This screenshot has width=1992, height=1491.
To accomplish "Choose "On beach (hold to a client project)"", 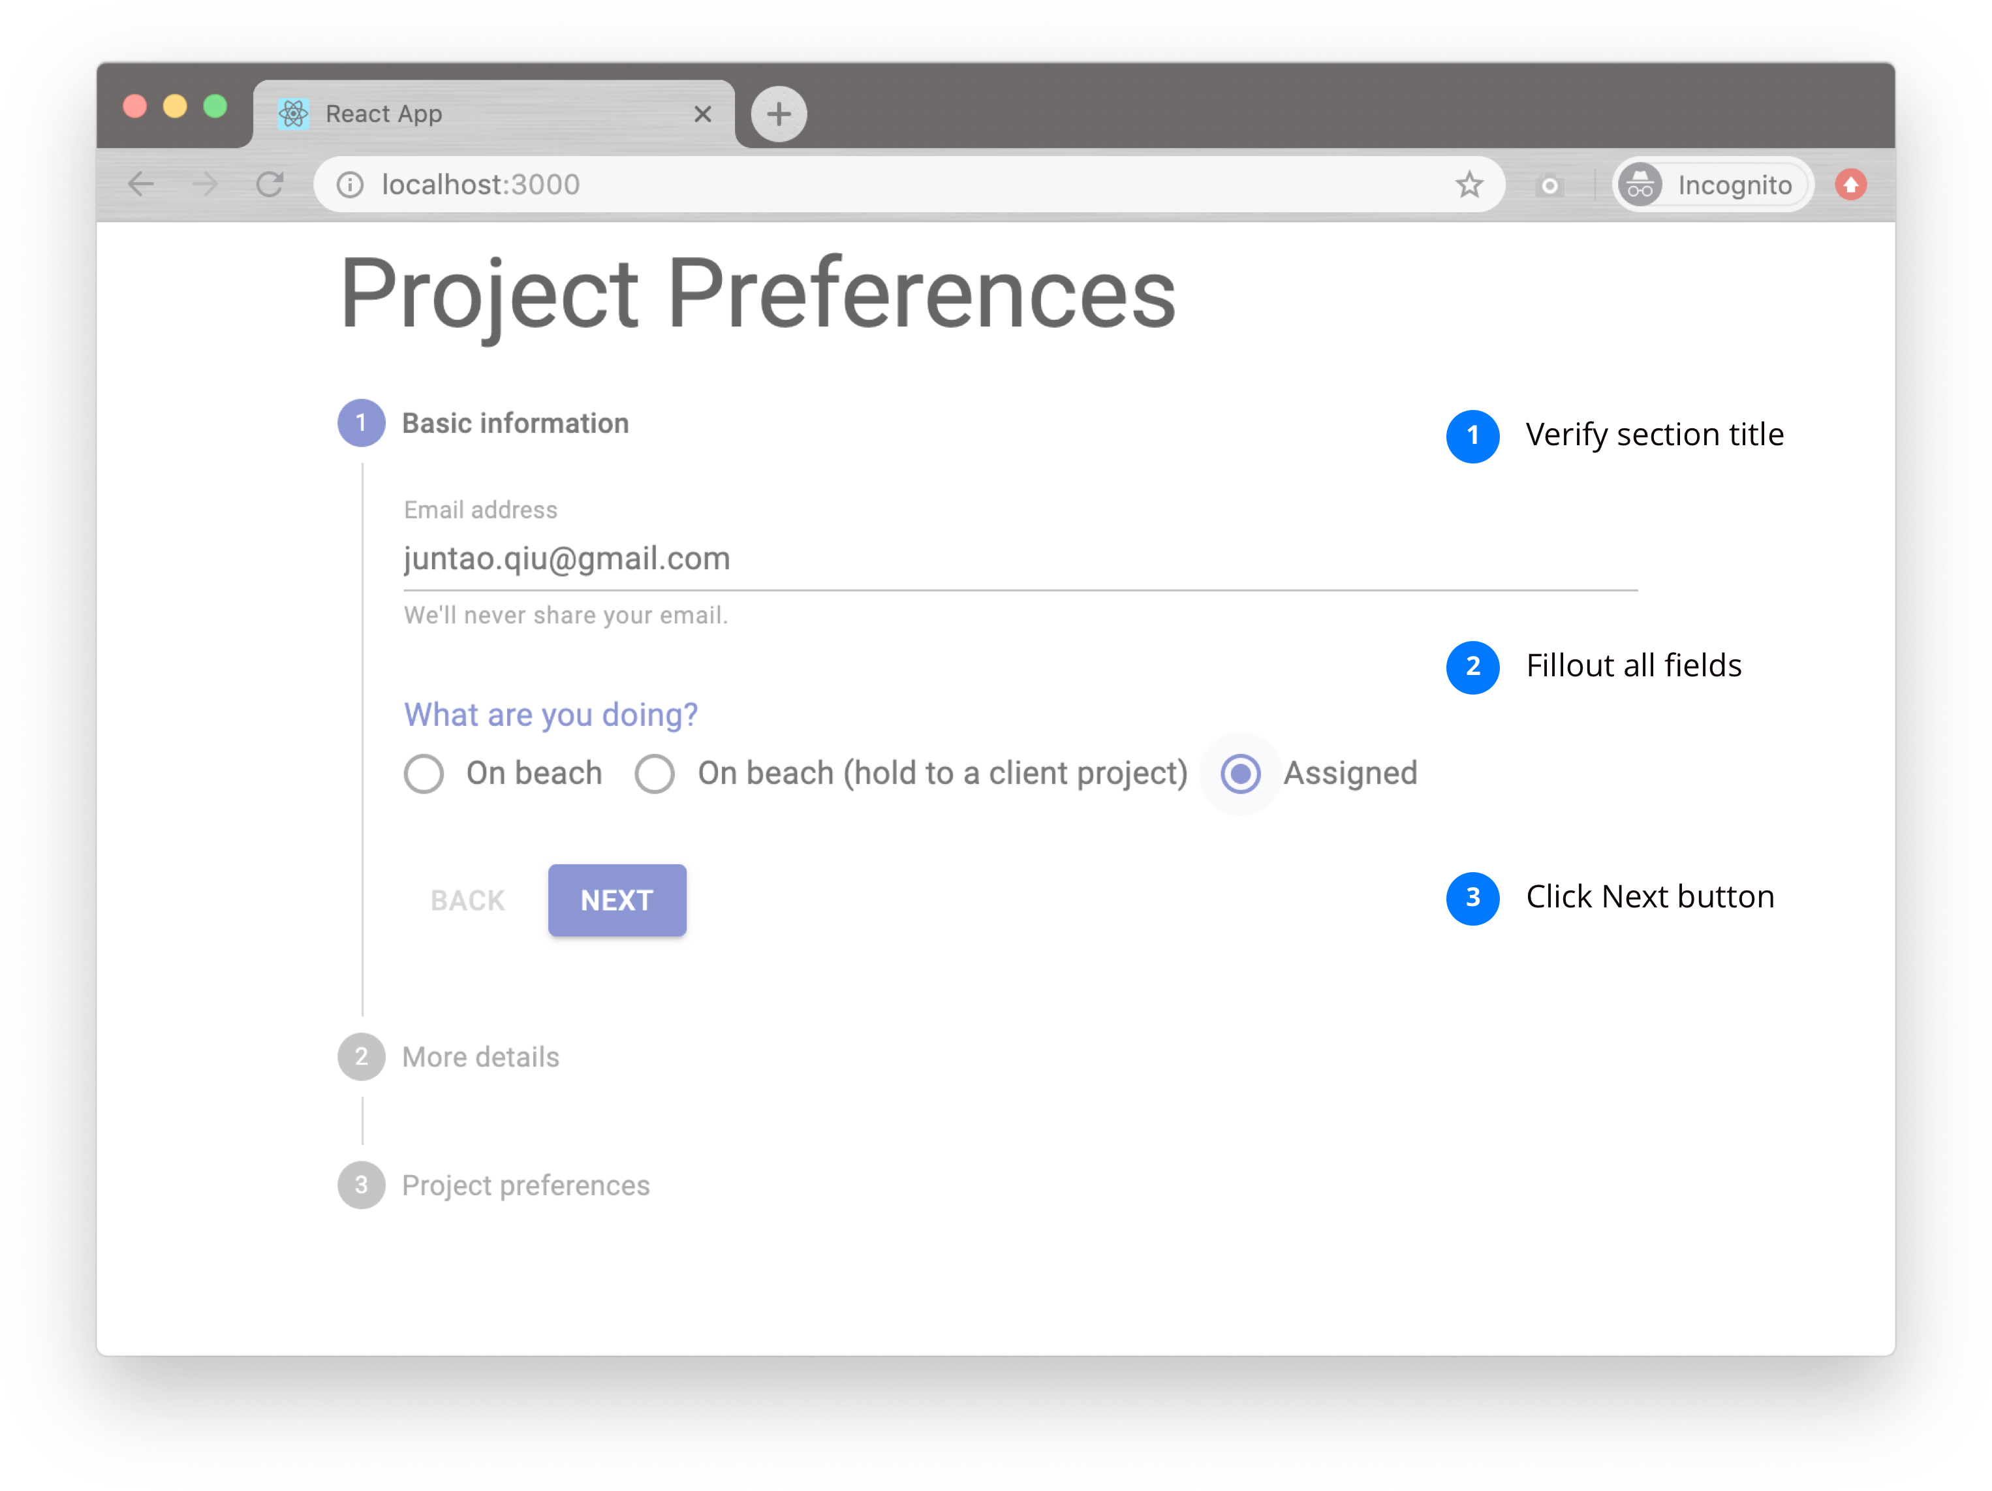I will (x=655, y=774).
